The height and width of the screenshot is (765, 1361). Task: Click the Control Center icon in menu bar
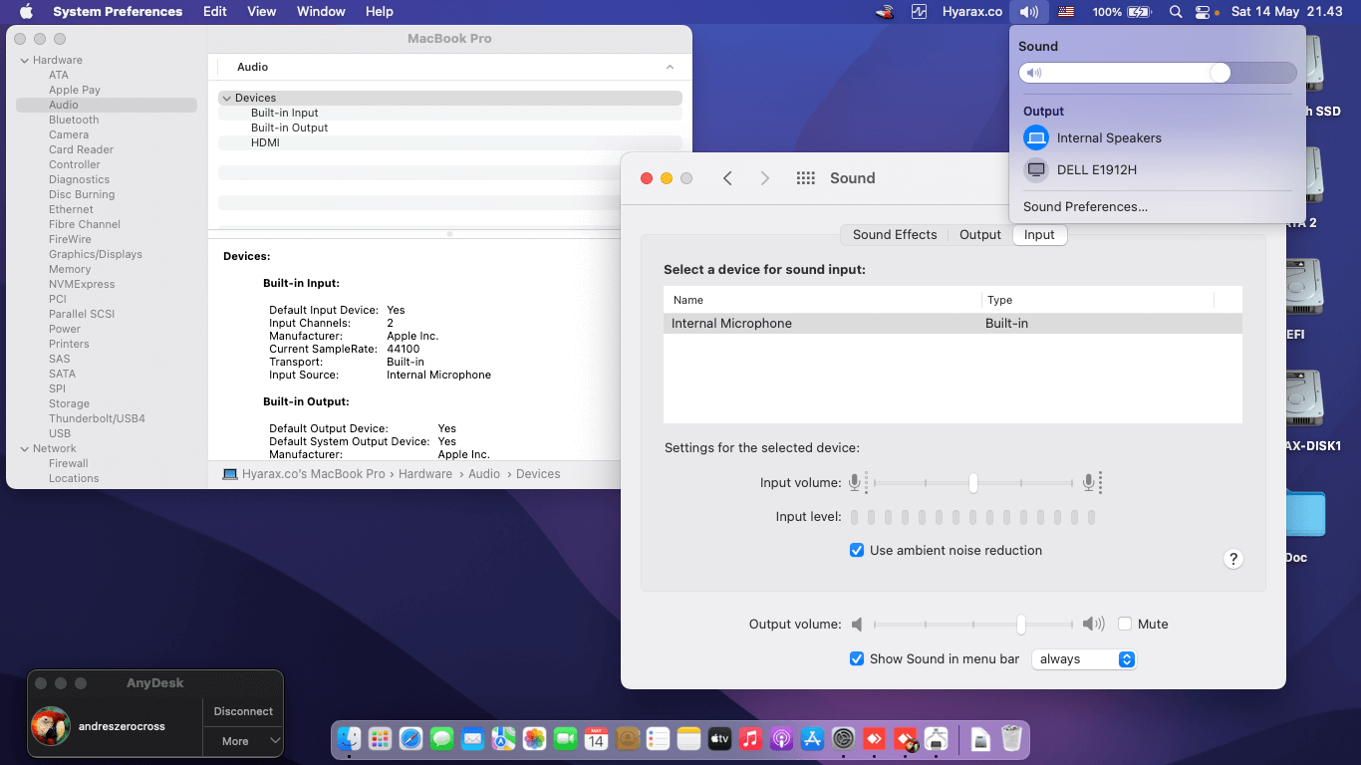(x=1203, y=12)
